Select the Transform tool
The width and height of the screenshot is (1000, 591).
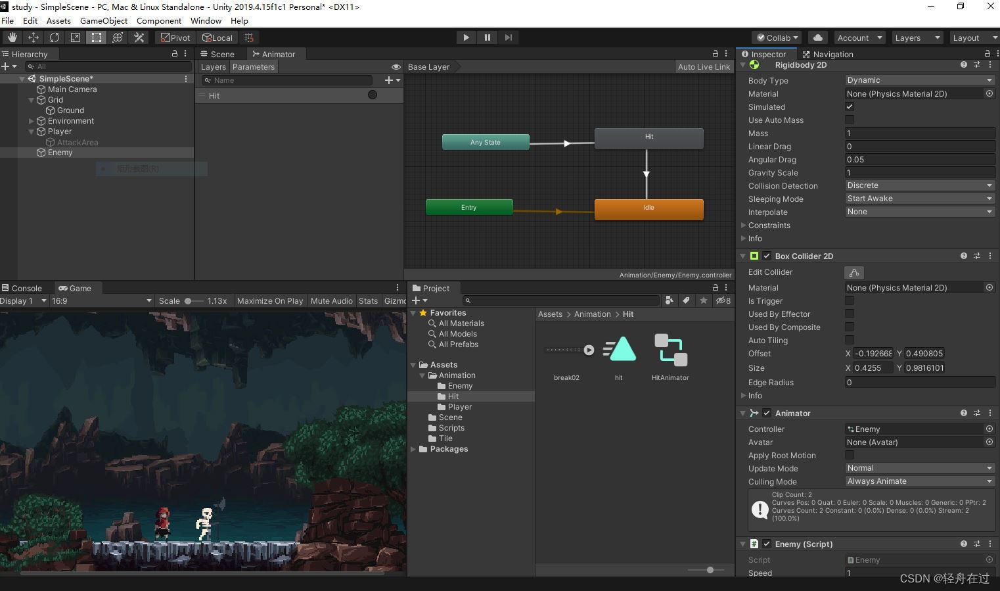click(117, 37)
